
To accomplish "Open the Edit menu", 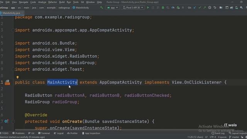I will pyautogui.click(x=7, y=2).
